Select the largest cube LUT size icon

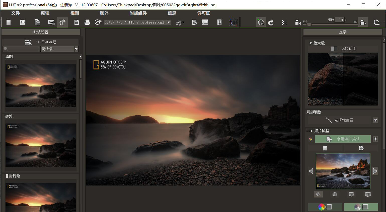coord(368,194)
